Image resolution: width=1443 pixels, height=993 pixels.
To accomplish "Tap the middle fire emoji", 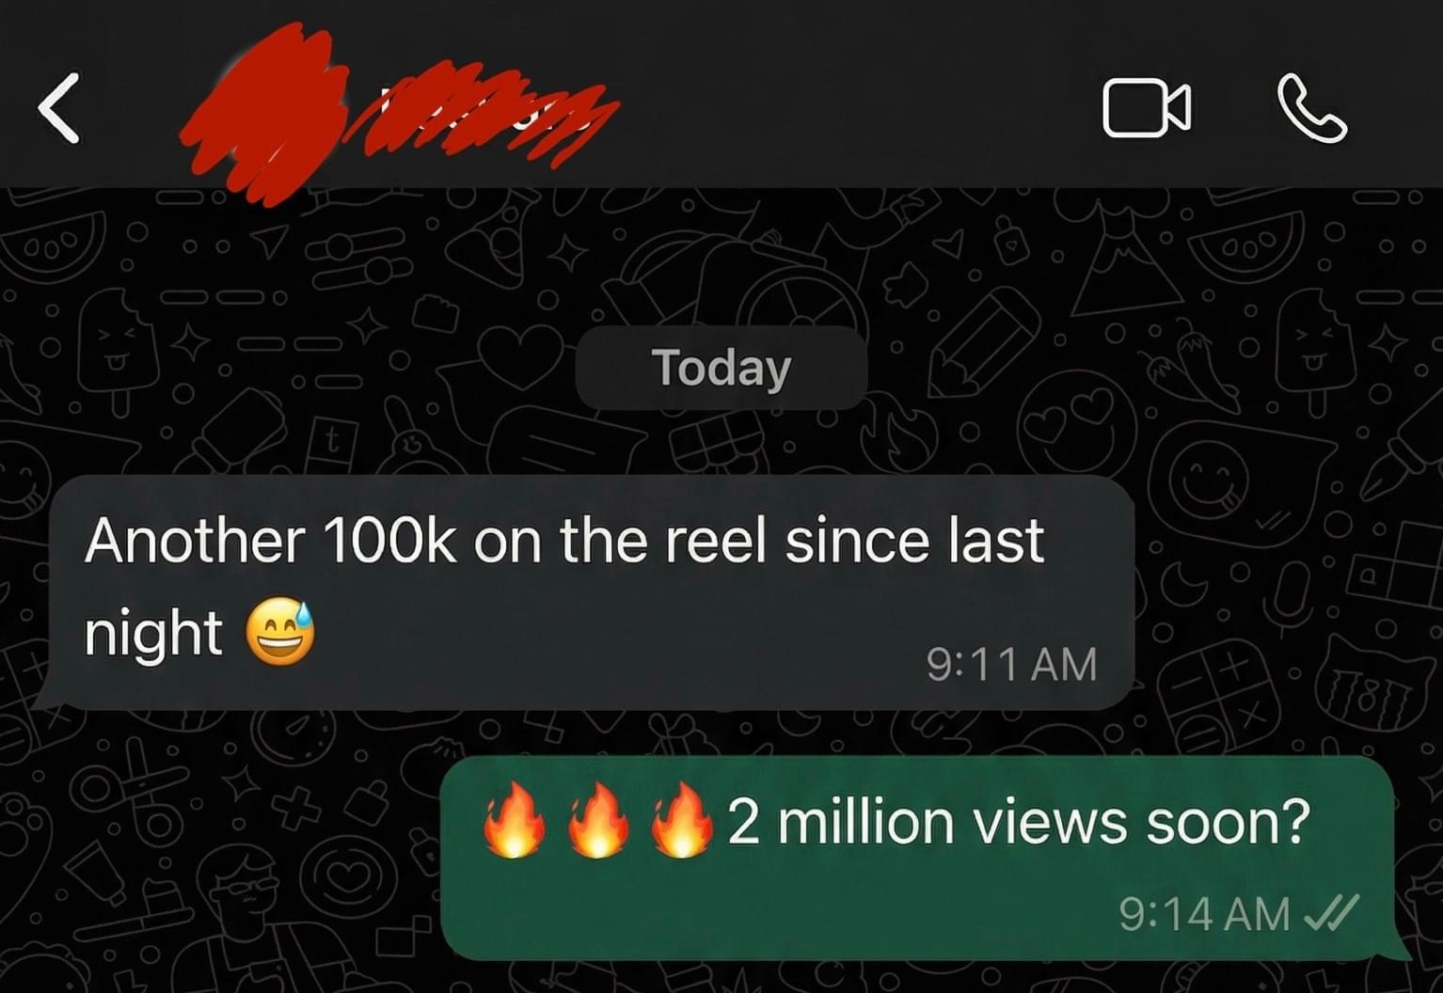I will click(598, 821).
